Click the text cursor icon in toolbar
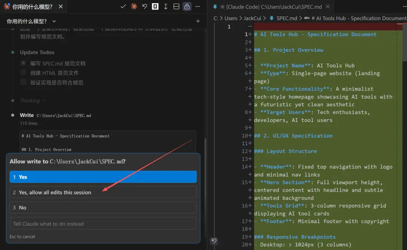The height and width of the screenshot is (250, 407). 165,6
